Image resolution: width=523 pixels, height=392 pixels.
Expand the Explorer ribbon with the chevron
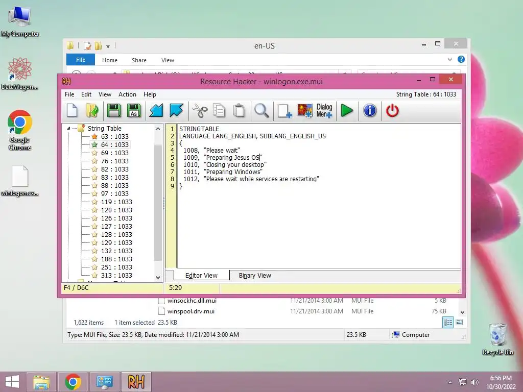(449, 60)
